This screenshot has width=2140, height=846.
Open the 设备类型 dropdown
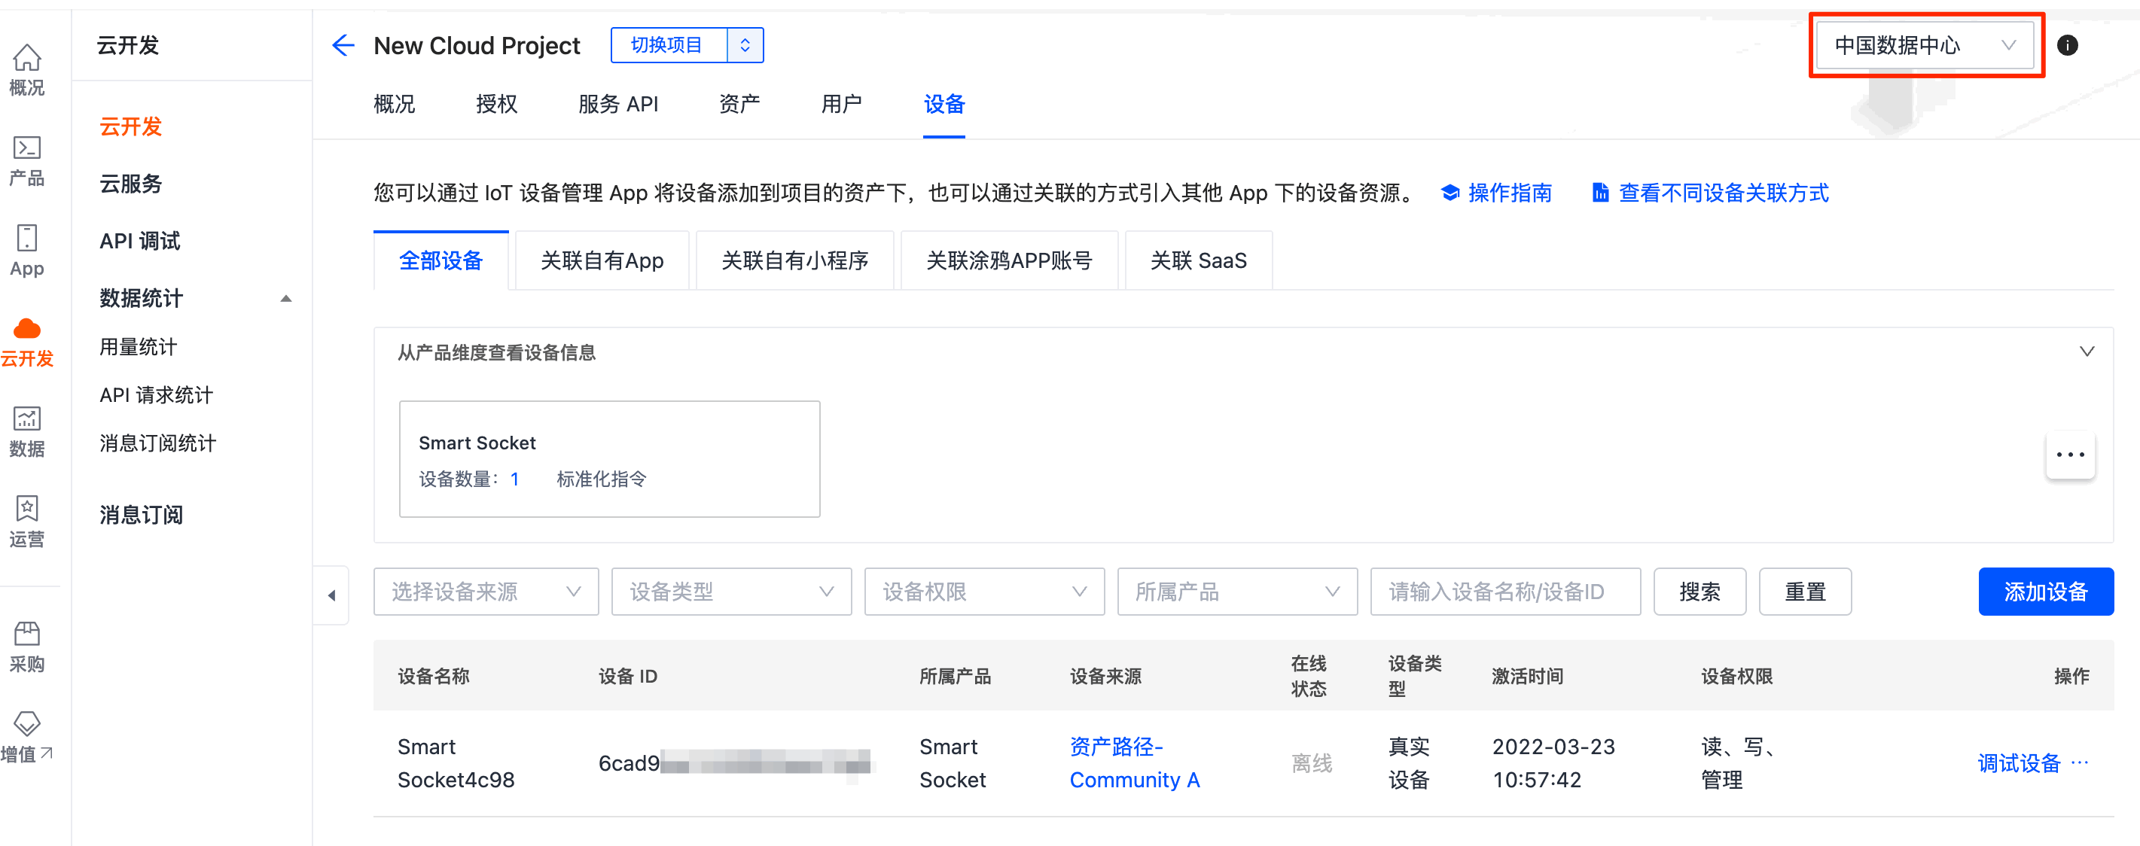731,591
